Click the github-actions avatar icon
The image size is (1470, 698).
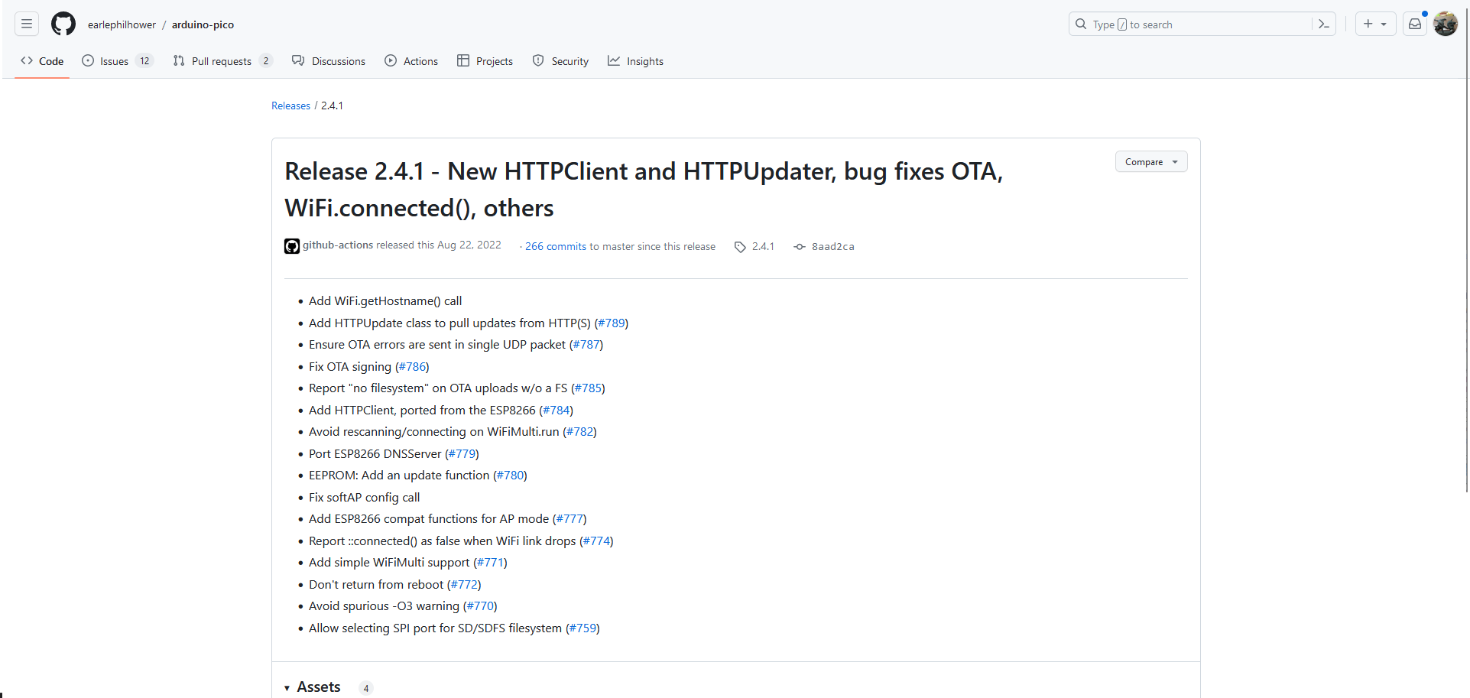point(292,246)
